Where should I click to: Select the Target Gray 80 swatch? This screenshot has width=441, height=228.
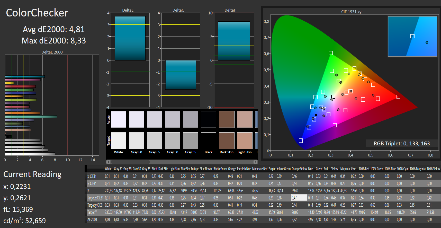pos(137,141)
